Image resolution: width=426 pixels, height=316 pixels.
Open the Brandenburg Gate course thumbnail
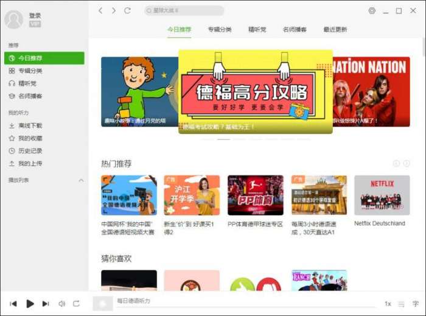[x=319, y=195]
